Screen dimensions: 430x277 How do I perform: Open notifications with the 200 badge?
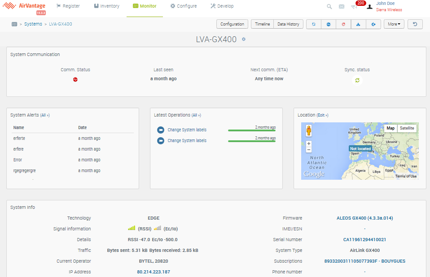point(355,6)
